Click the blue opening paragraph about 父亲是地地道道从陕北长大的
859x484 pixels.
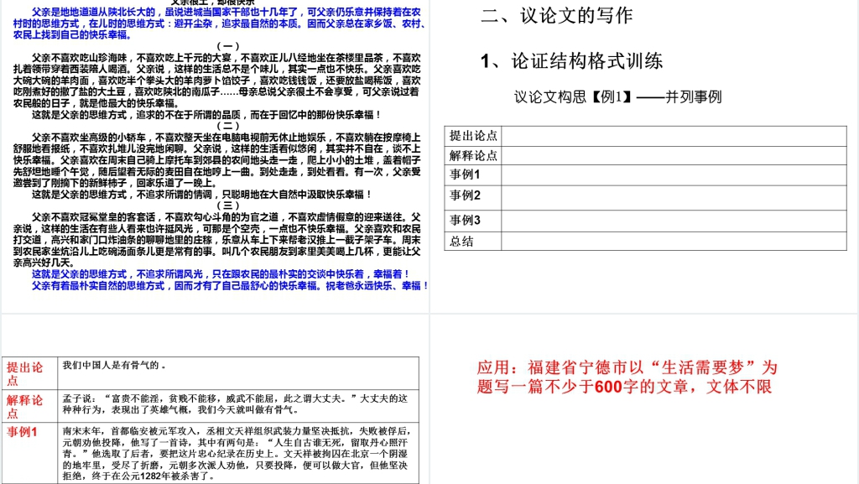(220, 23)
